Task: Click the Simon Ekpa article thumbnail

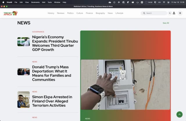Action: pyautogui.click(x=24, y=100)
